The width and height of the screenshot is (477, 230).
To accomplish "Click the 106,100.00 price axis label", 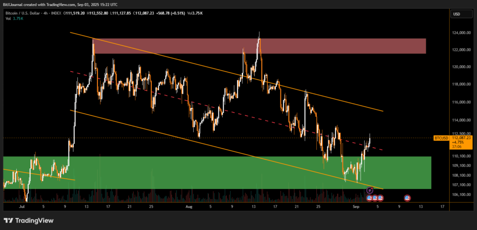I will (x=461, y=195).
